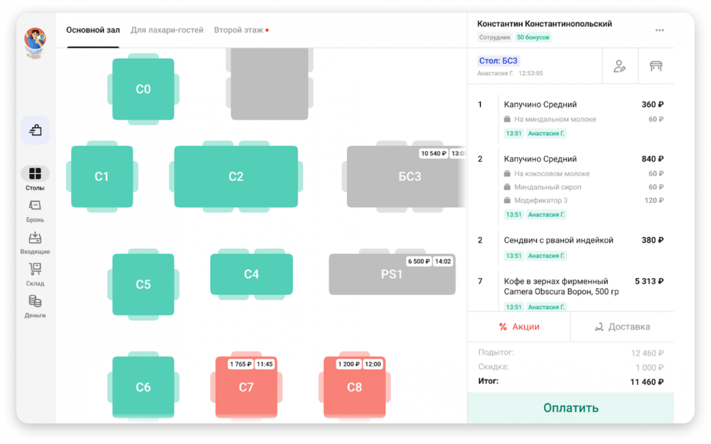Open the Входящие inbox section
Image resolution: width=711 pixels, height=444 pixels.
pos(35,243)
